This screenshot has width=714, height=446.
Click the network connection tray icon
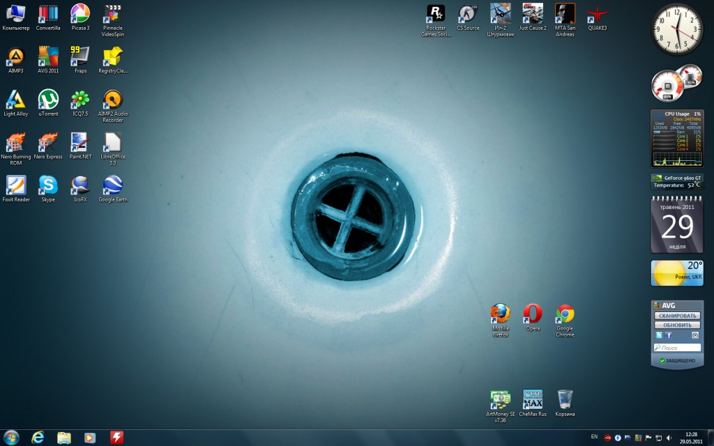[658, 438]
